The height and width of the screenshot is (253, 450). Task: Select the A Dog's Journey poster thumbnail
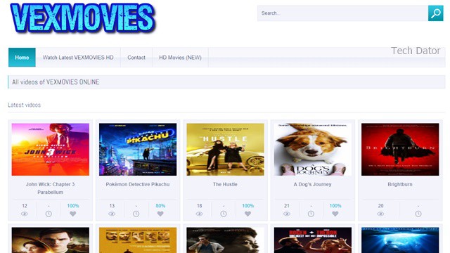click(312, 150)
